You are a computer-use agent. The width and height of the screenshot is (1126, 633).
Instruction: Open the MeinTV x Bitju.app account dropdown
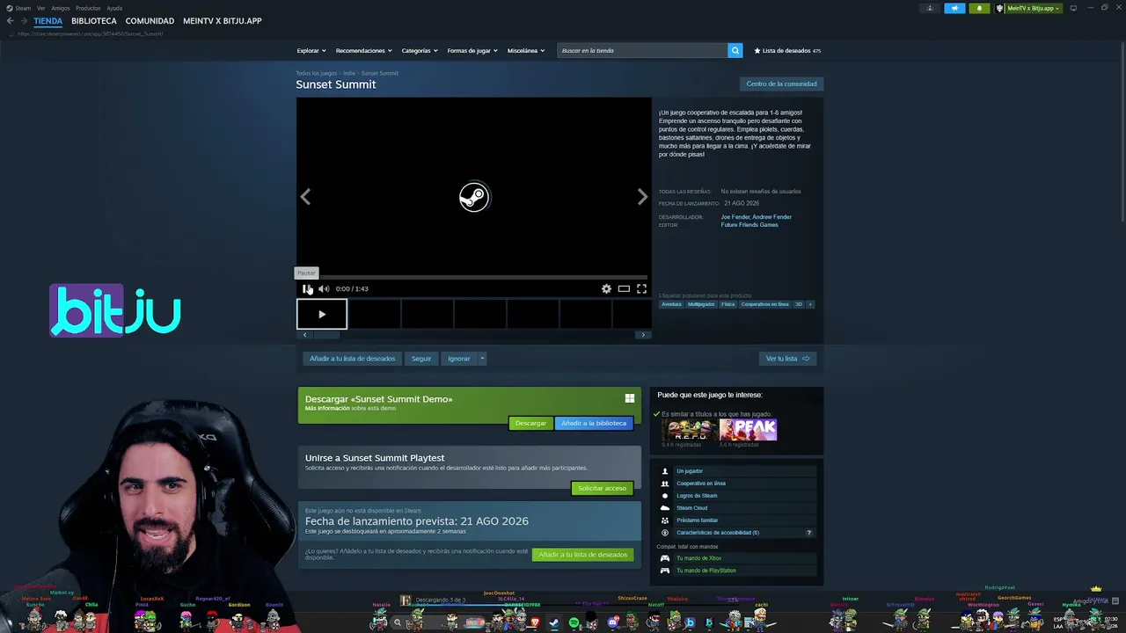[x=1030, y=8]
